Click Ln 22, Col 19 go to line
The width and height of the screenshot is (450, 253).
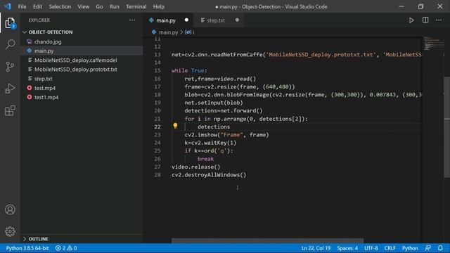click(x=316, y=248)
